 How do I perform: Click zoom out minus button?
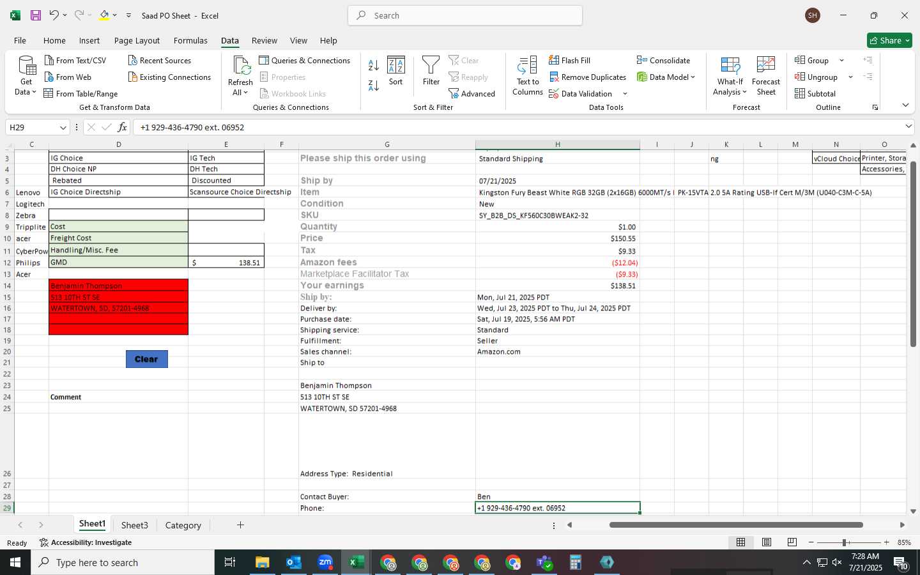811,542
